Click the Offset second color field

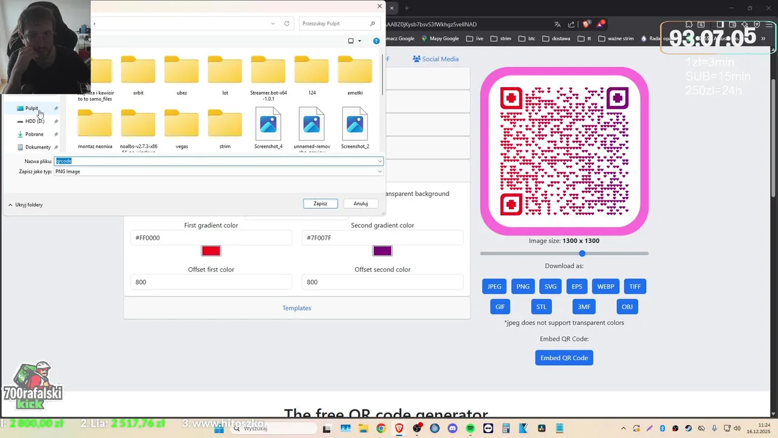pyautogui.click(x=382, y=282)
